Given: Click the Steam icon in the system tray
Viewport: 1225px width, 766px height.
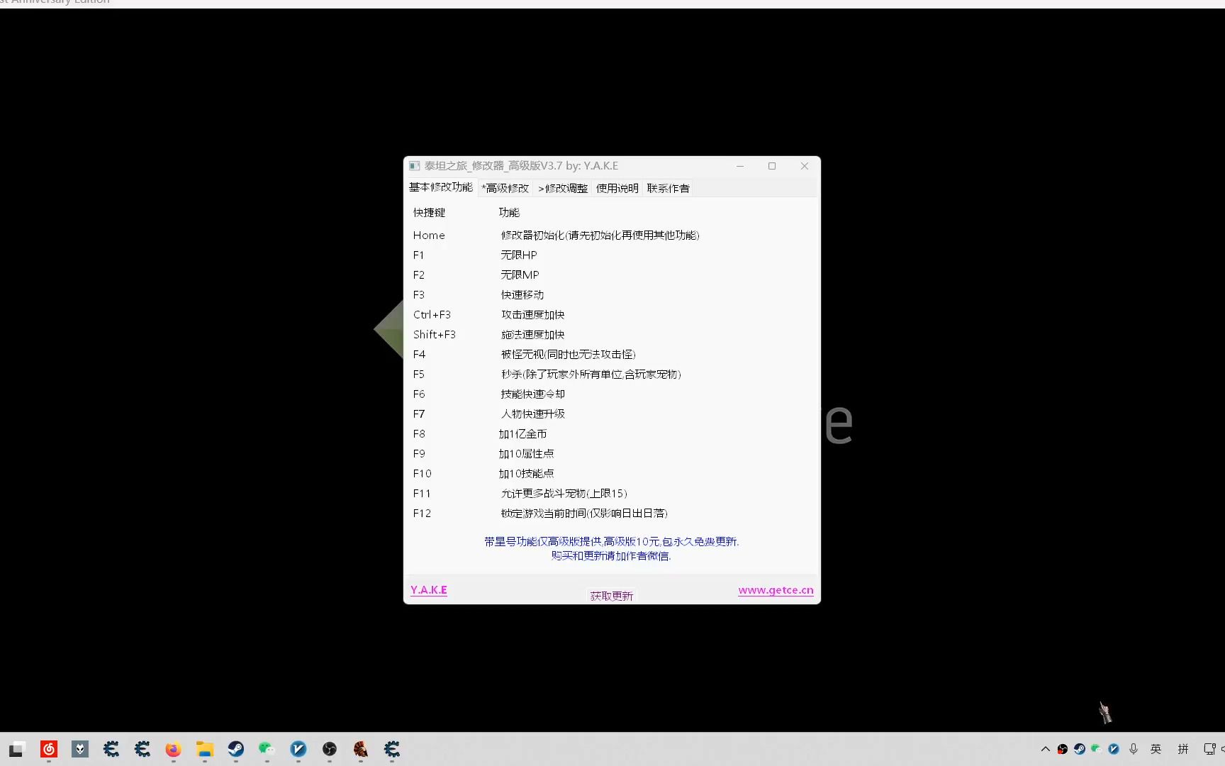Looking at the screenshot, I should coord(1080,749).
